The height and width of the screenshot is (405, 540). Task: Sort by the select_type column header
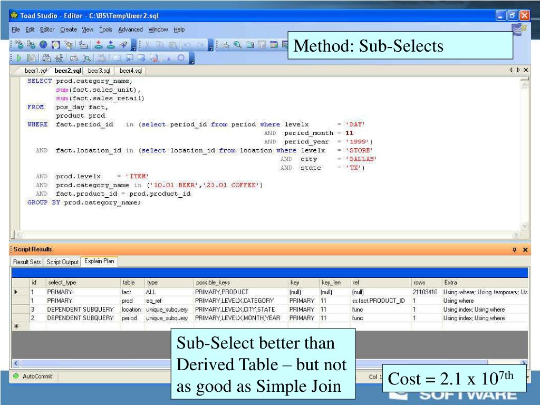83,283
